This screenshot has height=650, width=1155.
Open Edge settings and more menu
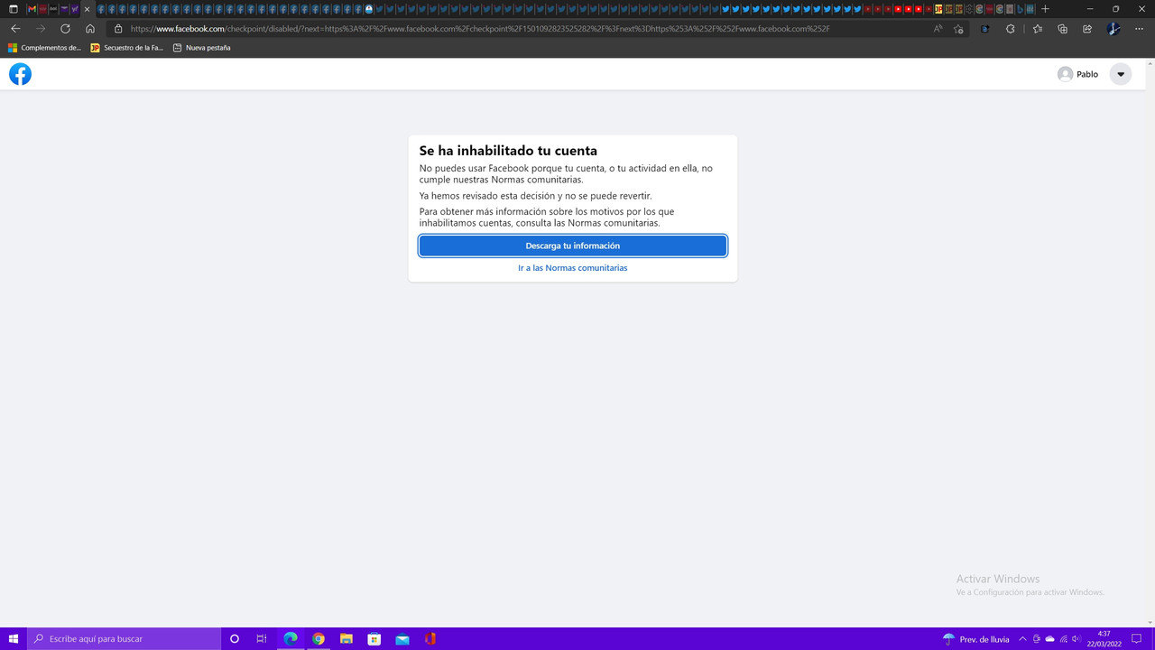click(x=1139, y=29)
